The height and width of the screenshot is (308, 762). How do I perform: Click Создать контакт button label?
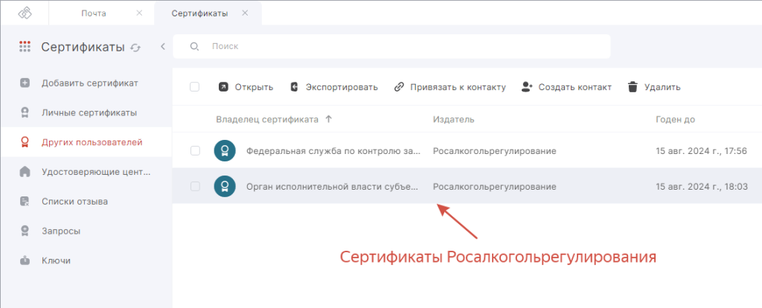pos(575,88)
